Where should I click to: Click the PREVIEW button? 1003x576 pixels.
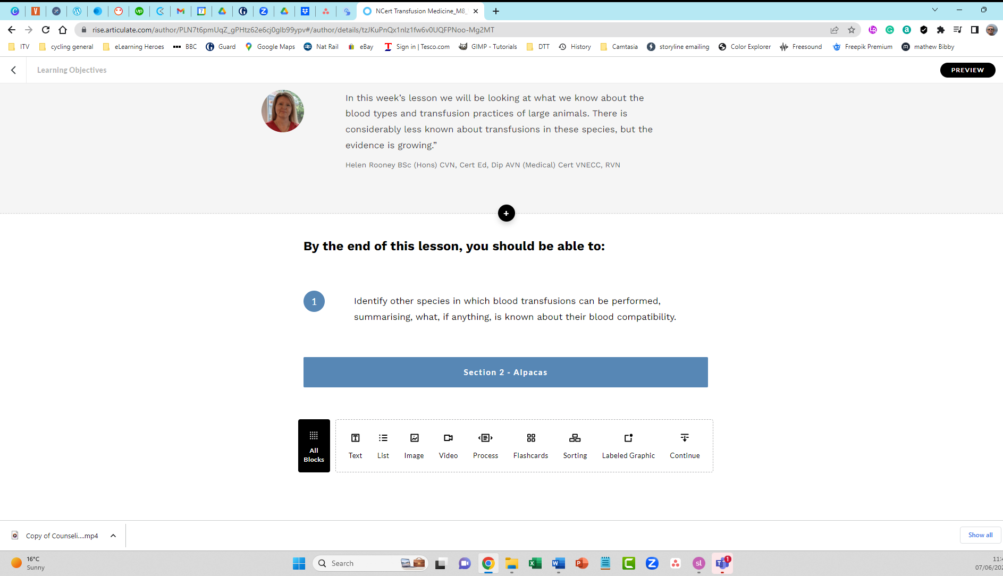pos(967,70)
